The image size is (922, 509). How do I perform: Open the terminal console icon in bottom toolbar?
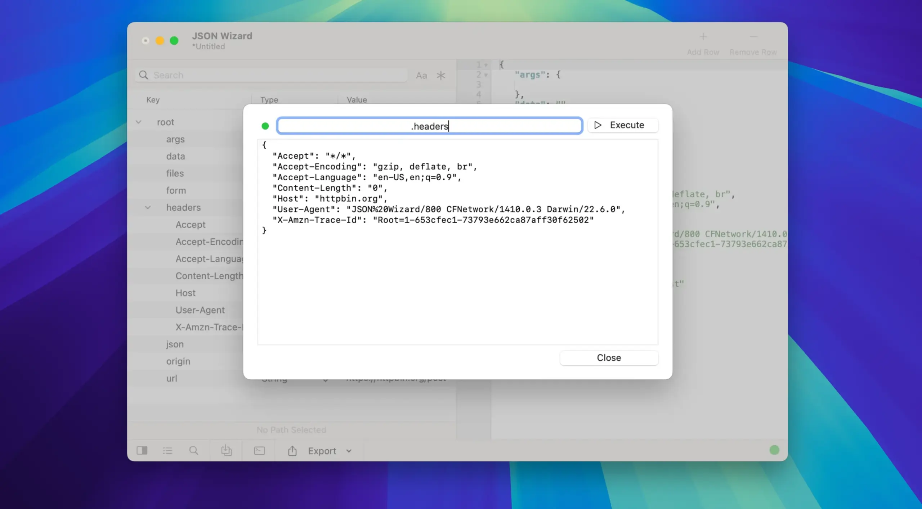point(259,450)
